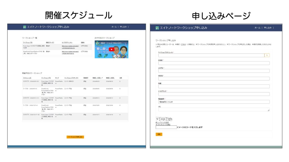Click the site logo icon in 開催スケジュール page header
The image size is (289, 162).
pos(25,27)
